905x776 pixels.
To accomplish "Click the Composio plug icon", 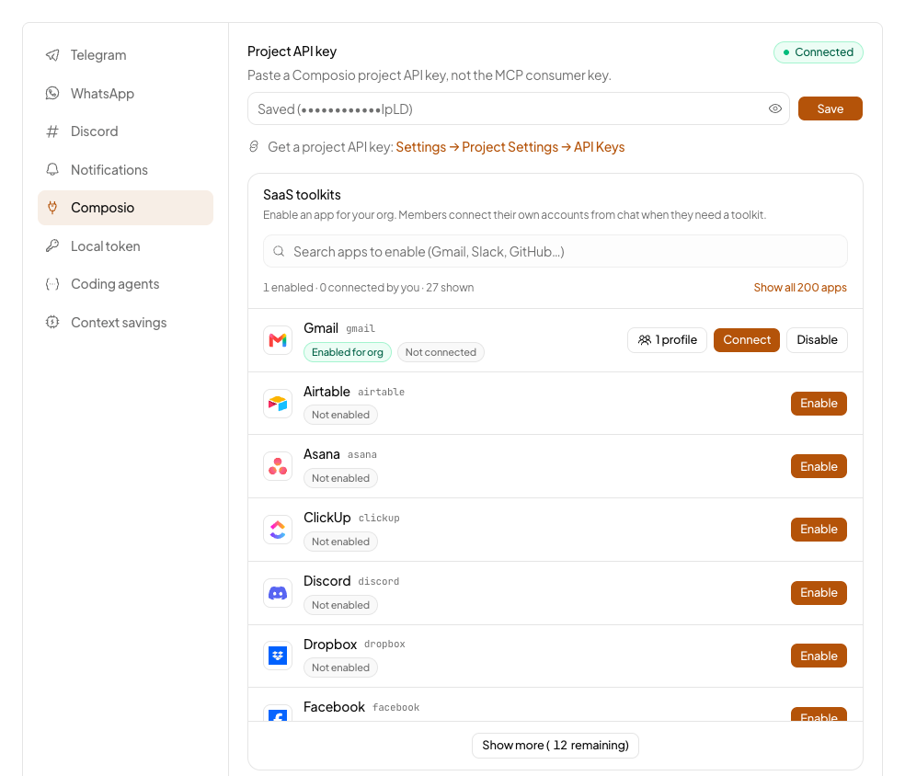I will (x=52, y=208).
